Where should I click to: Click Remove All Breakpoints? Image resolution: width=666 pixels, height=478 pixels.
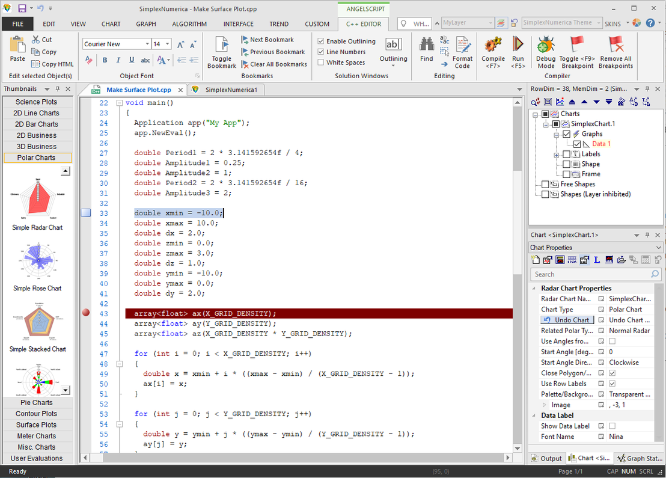coord(616,51)
